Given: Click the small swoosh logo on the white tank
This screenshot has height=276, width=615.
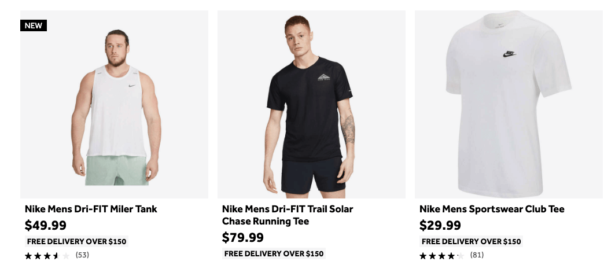Looking at the screenshot, I should 132,86.
